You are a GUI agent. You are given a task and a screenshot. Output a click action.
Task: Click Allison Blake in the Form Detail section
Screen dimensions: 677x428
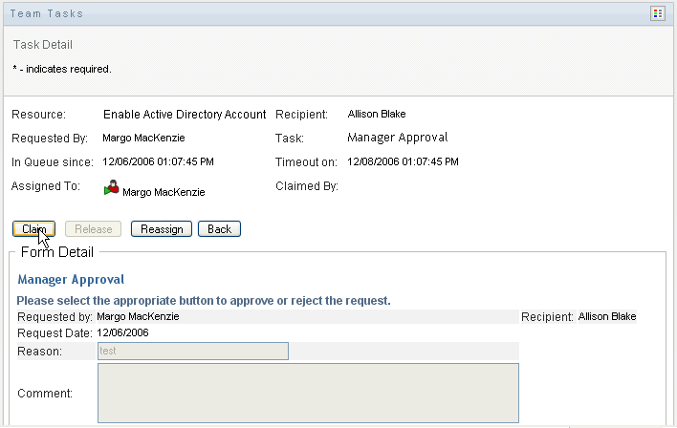coord(606,316)
